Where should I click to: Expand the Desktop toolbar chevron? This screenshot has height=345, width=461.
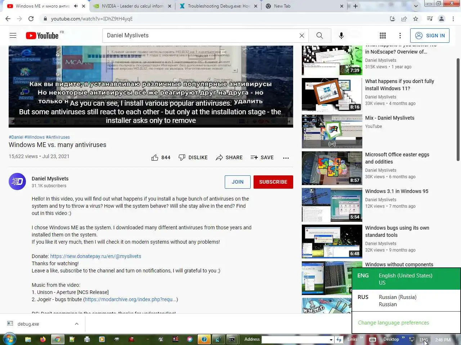(403, 338)
